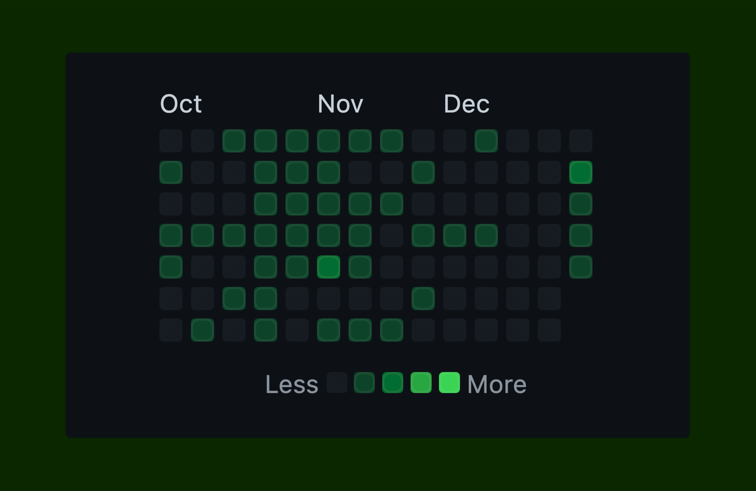This screenshot has height=491, width=756.
Task: Click the green cell at top under Dec
Action: [x=485, y=141]
